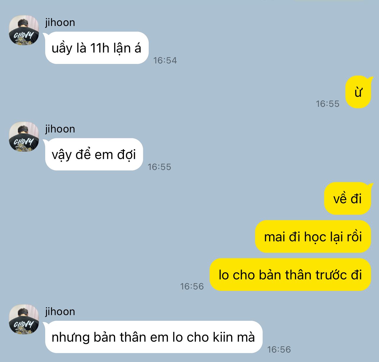Tap the 'lo cho bản thân trước đi' bubble

point(290,275)
